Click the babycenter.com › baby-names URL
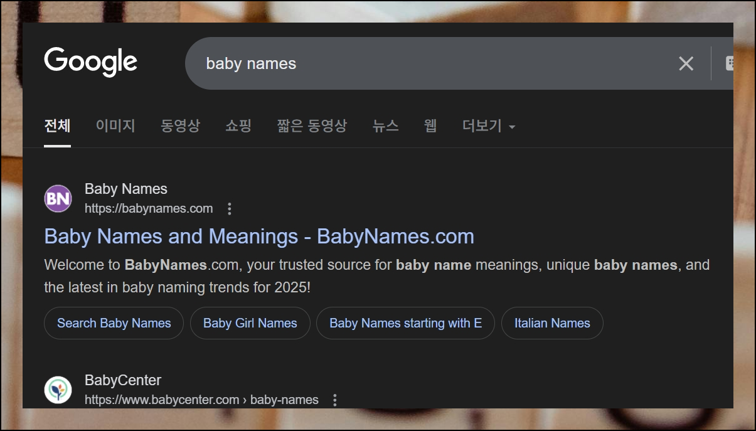756x431 pixels. coord(201,400)
